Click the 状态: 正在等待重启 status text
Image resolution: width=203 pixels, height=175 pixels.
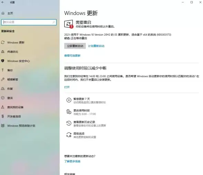(76, 38)
